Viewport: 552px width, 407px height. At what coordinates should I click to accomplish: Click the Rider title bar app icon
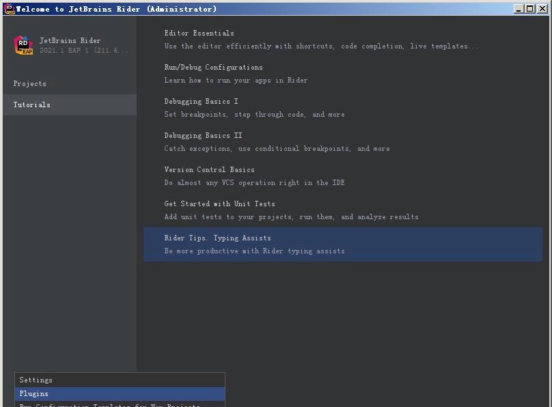click(10, 9)
